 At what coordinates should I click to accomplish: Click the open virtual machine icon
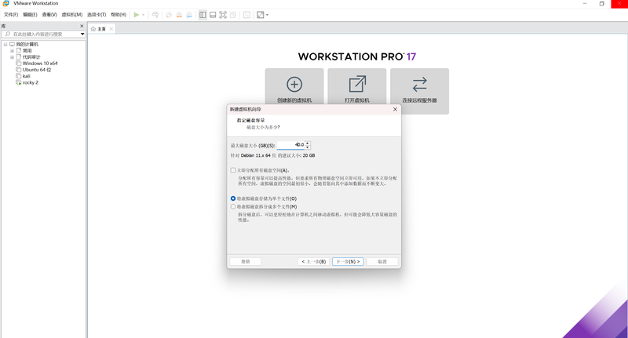[x=357, y=85]
